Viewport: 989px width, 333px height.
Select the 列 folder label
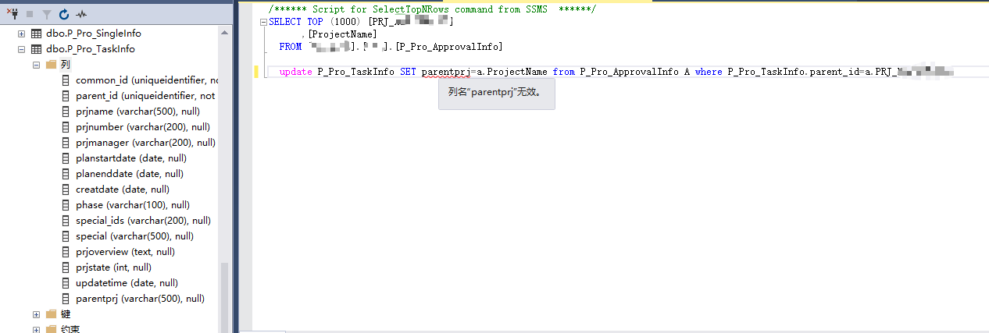tap(66, 65)
